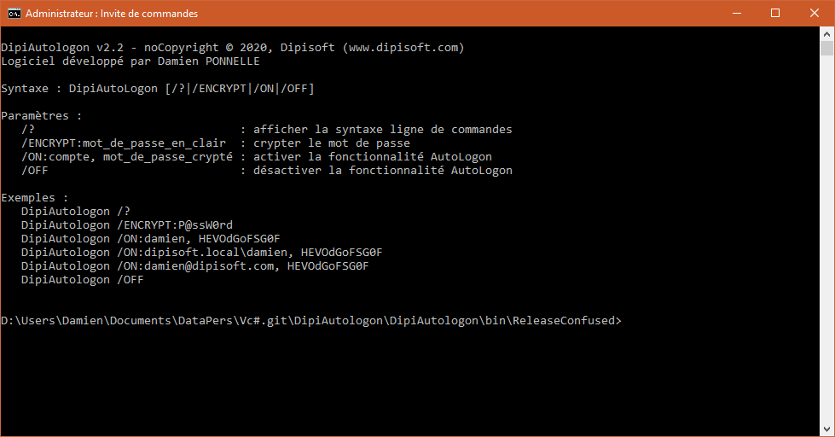835x437 pixels.
Task: Click the ReleaseConfused prompt line
Action: tap(311, 321)
